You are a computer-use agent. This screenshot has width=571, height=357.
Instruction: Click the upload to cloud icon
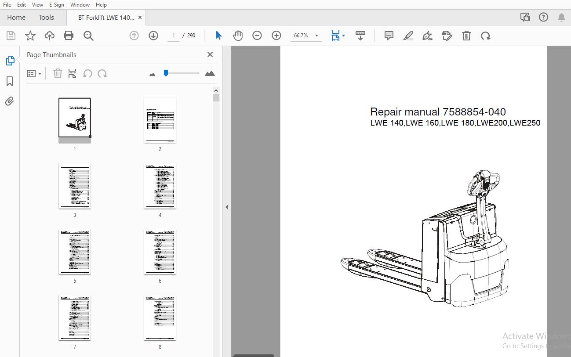tap(50, 36)
